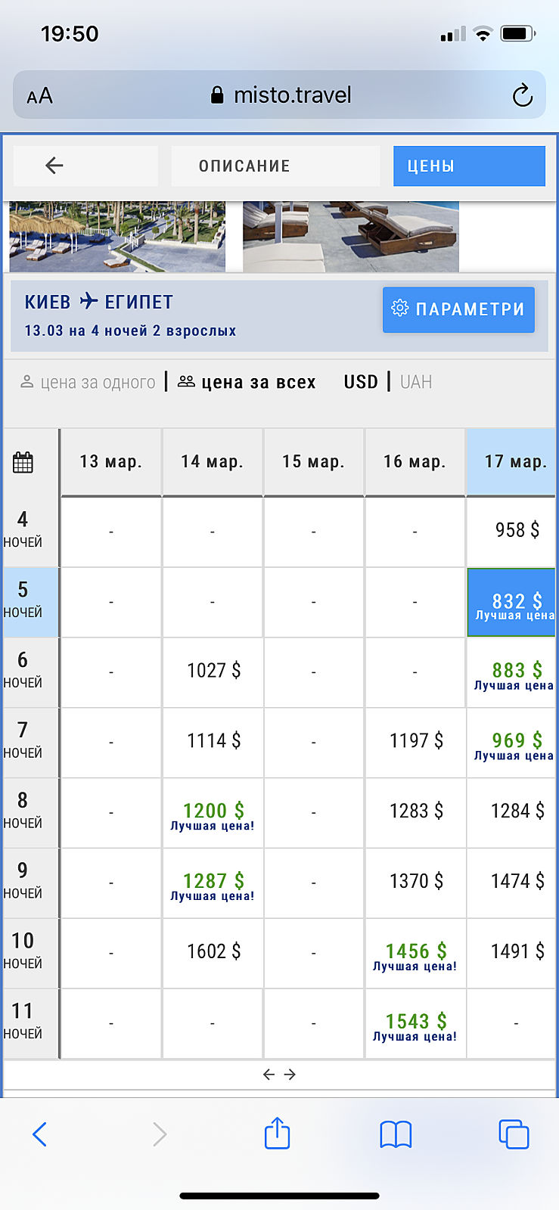Open Safari bookmarks book icon
This screenshot has width=559, height=1210.
pos(395,1134)
